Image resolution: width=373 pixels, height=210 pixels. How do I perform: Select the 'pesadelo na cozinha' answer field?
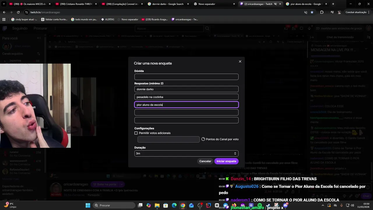click(186, 97)
